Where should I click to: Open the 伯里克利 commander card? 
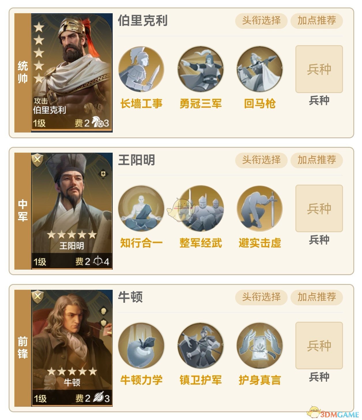pos(72,73)
